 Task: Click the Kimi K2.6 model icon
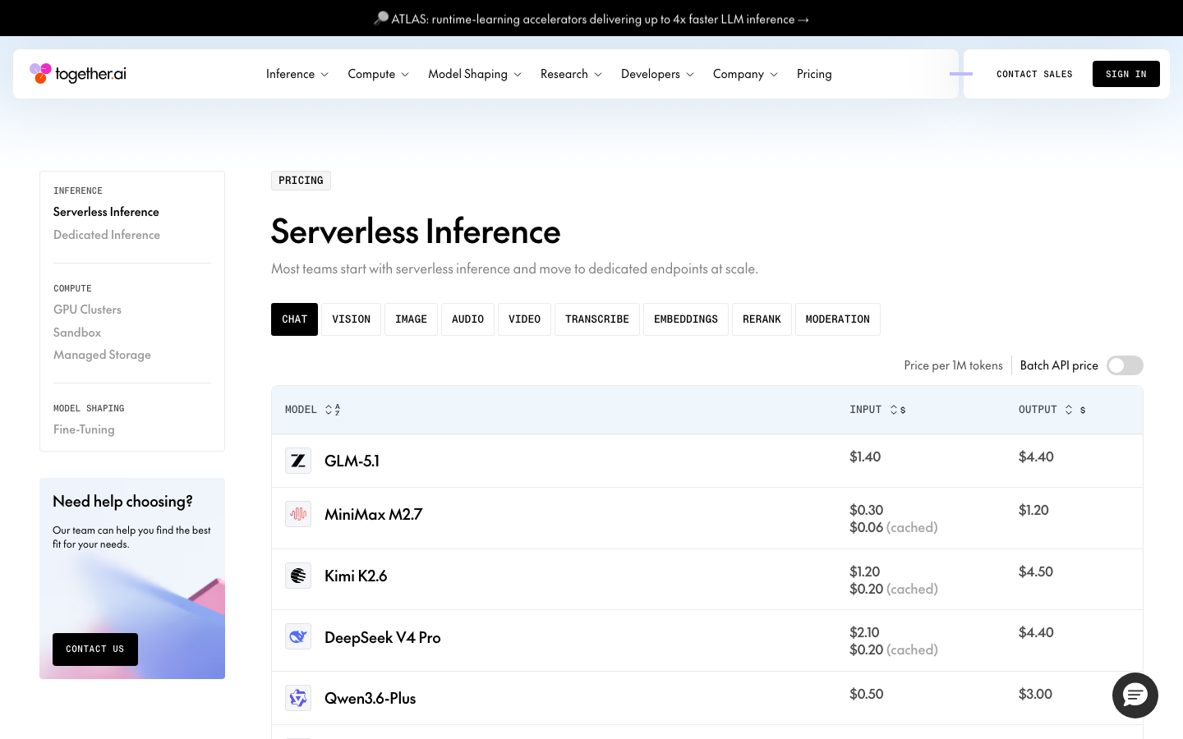coord(298,576)
